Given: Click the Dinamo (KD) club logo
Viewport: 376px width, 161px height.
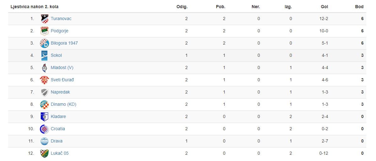Looking at the screenshot, I should point(45,105).
